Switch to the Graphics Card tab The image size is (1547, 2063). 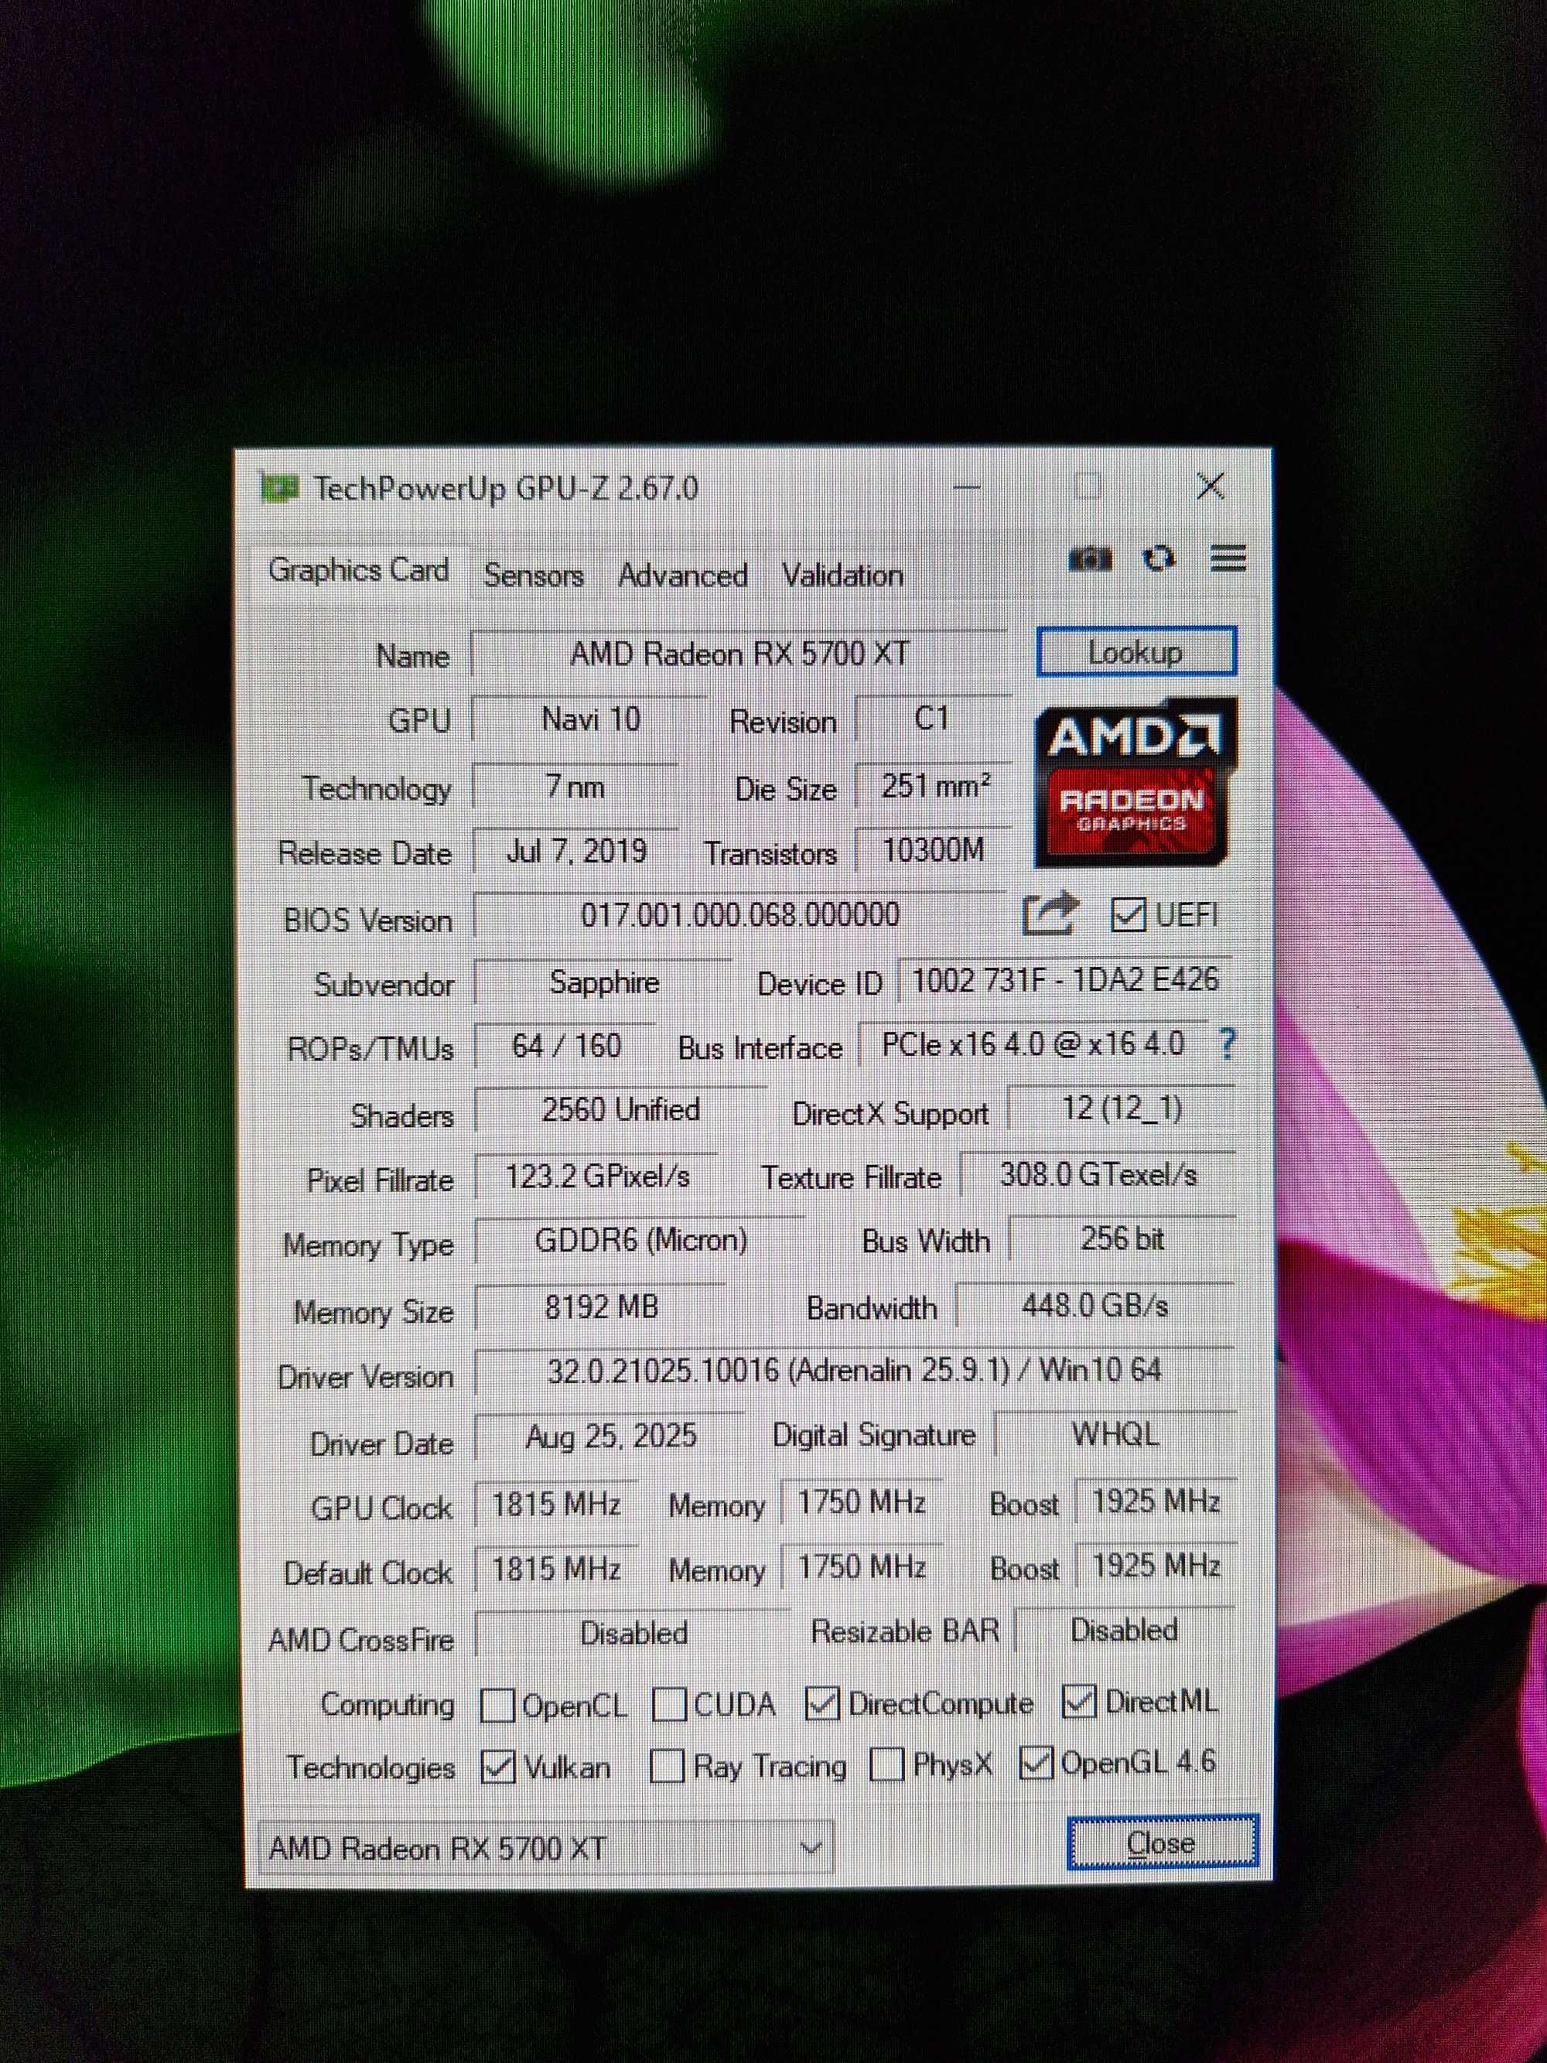(359, 570)
